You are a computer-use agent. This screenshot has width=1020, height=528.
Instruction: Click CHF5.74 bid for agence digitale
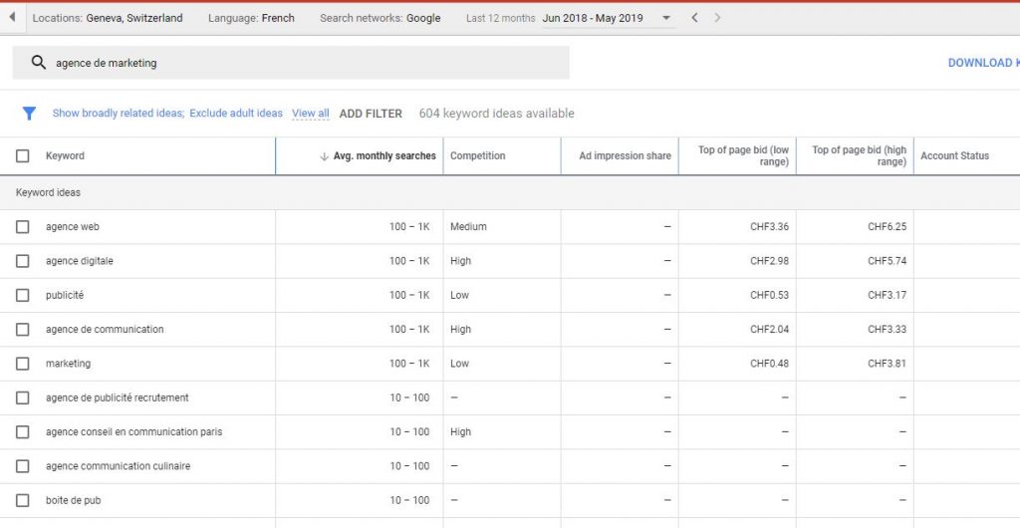pos(887,261)
